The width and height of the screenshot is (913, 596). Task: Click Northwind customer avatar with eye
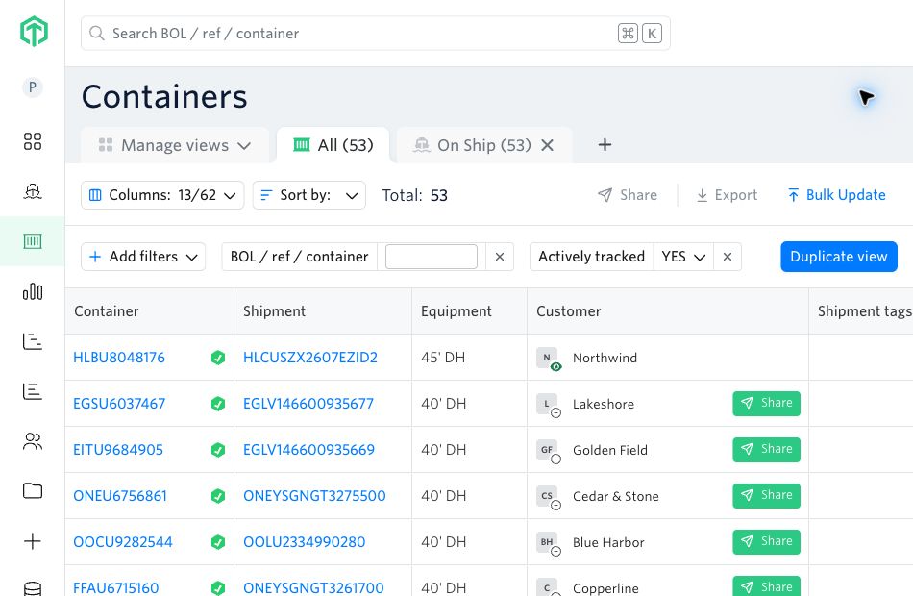[x=549, y=359]
